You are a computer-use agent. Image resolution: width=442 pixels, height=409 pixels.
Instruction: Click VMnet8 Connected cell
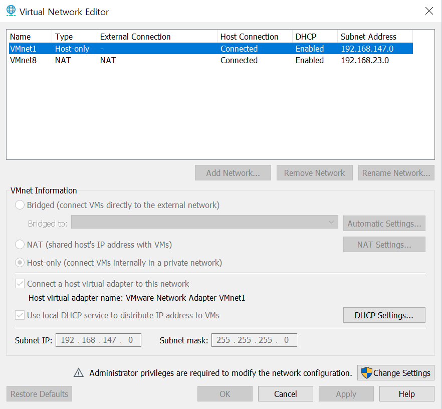tap(239, 60)
